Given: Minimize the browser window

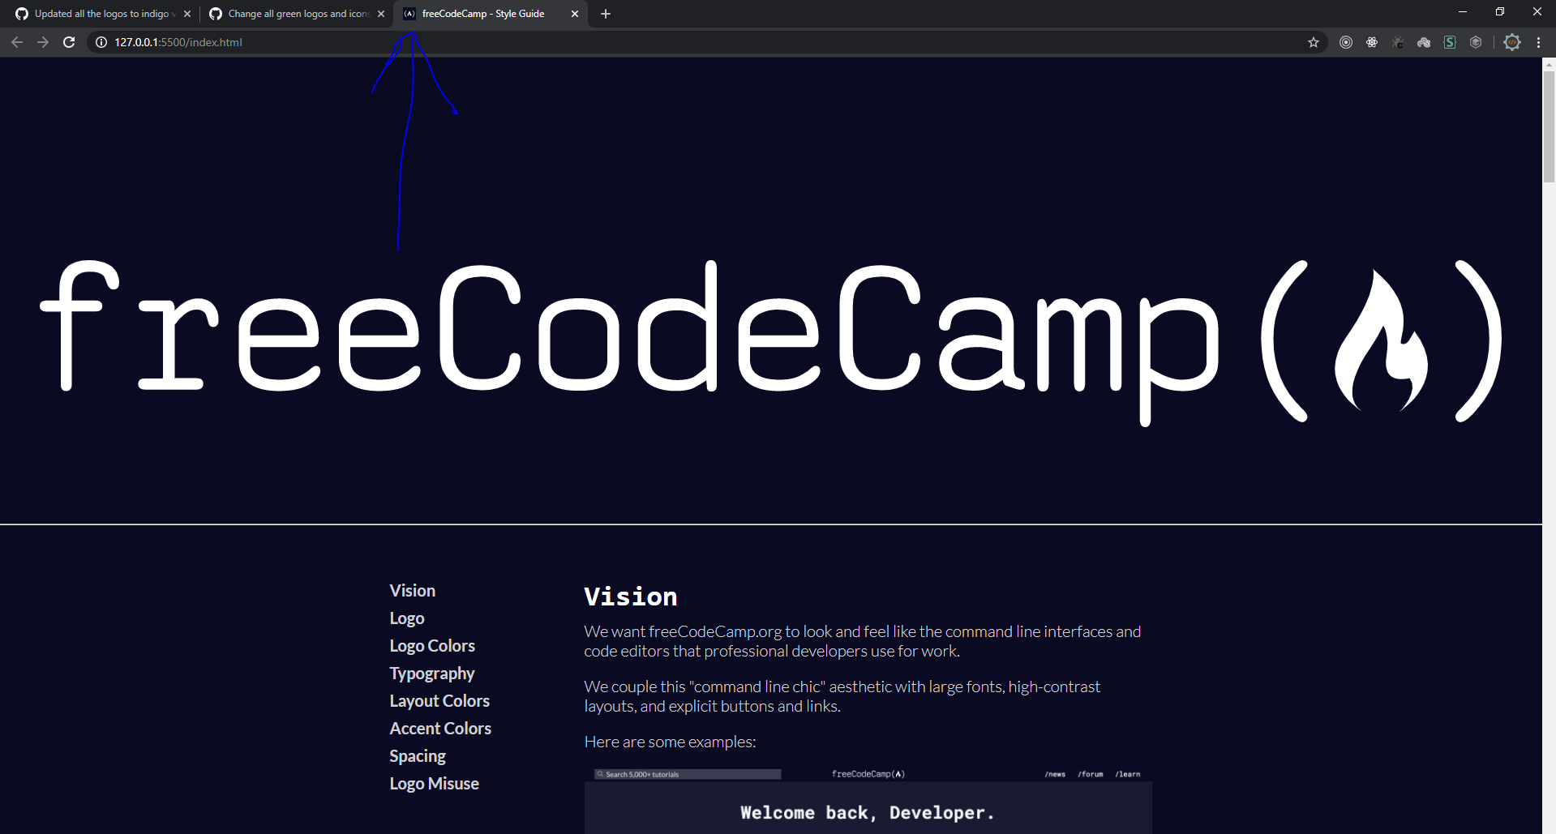Looking at the screenshot, I should pos(1463,12).
